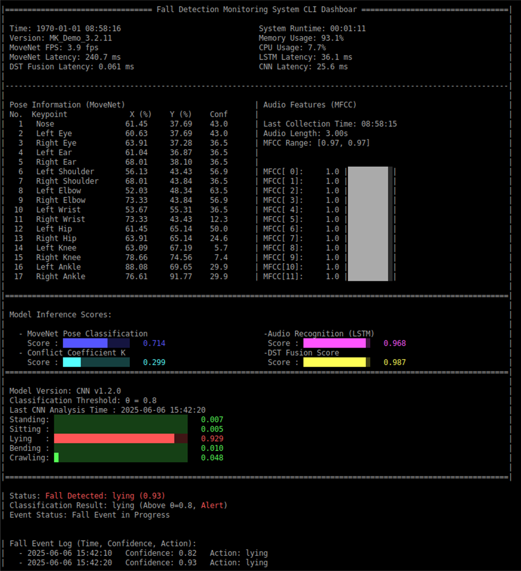Click 'Event Status: Fall Event in Progress'

[x=90, y=515]
